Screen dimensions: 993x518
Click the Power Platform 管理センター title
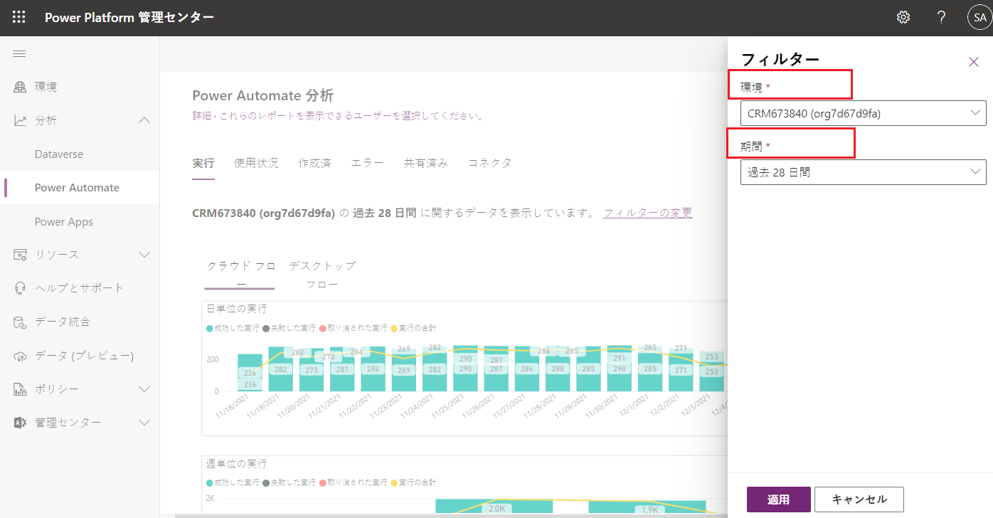pos(129,17)
